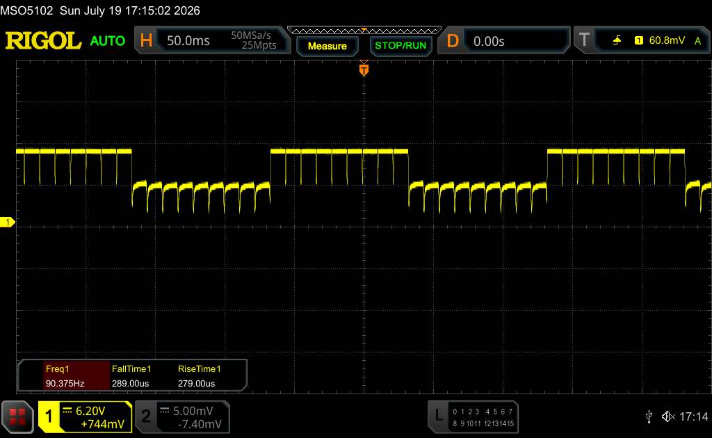Click the Measure button
This screenshot has height=438, width=712.
pyautogui.click(x=327, y=46)
